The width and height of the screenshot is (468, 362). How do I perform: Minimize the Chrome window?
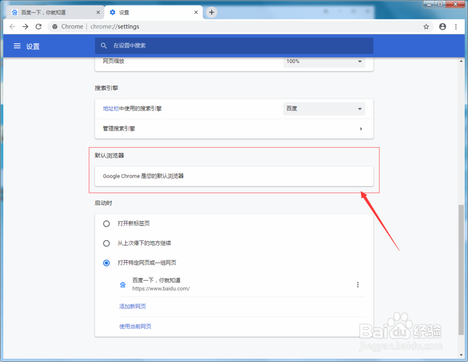(429, 4)
